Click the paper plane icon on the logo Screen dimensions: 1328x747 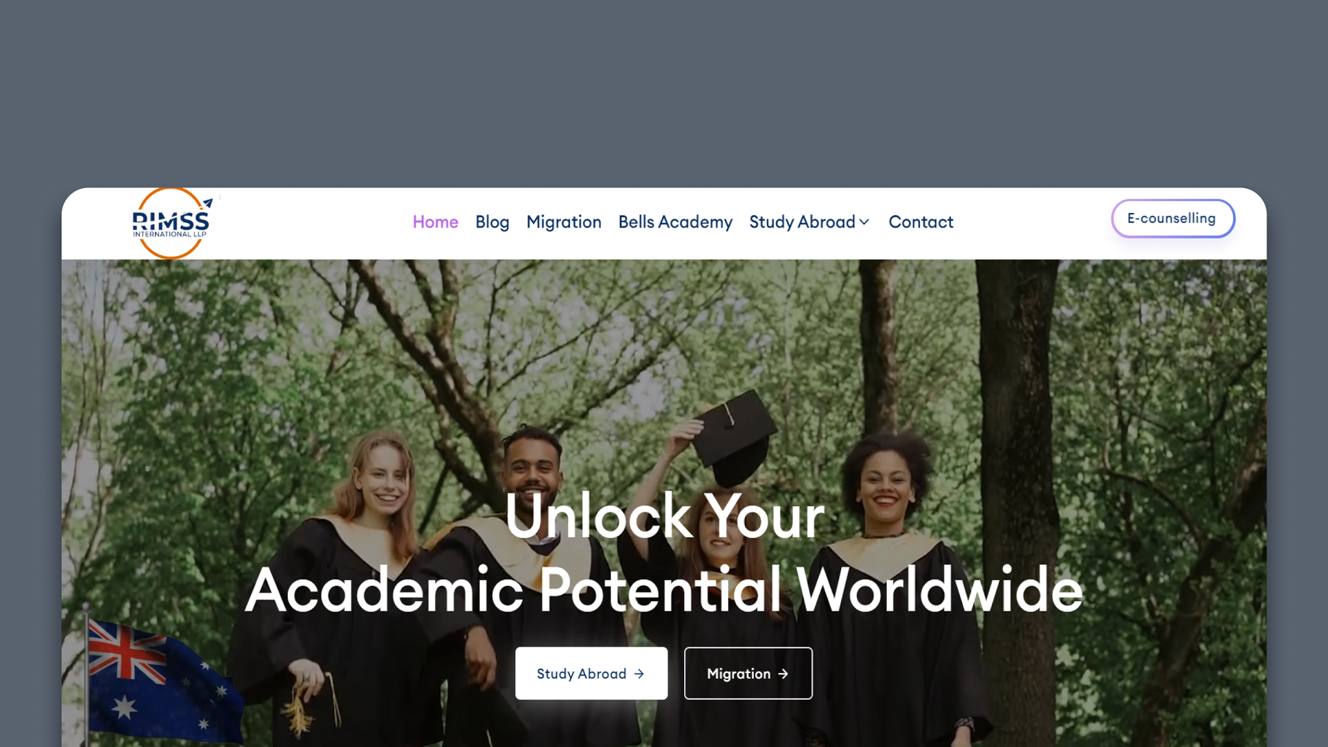(x=207, y=203)
